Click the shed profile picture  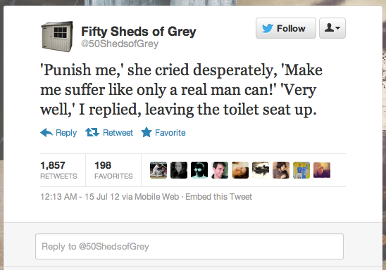(x=57, y=37)
